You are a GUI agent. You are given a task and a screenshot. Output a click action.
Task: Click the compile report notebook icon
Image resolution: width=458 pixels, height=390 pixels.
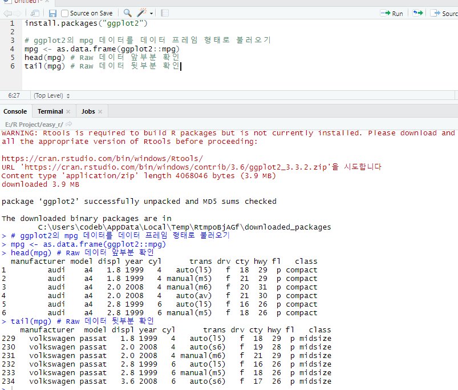click(x=165, y=13)
